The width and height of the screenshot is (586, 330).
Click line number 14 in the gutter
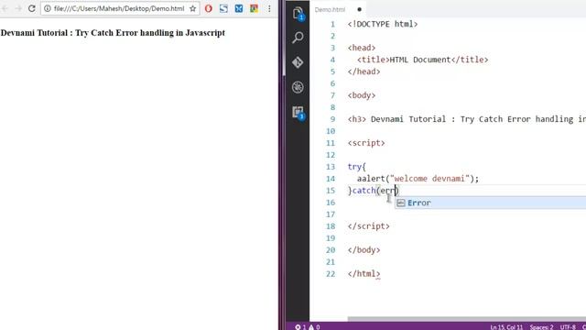tap(331, 179)
